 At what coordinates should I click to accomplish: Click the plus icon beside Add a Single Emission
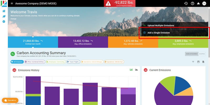tap(145, 32)
